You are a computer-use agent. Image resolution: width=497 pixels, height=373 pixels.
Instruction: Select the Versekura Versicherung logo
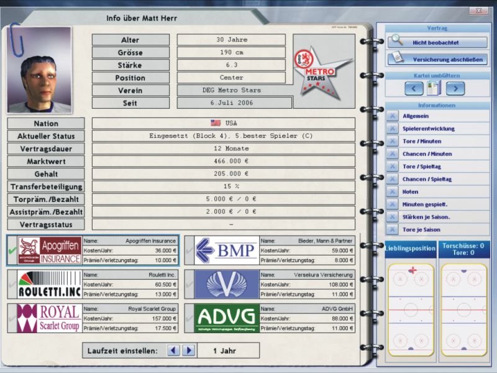[227, 284]
